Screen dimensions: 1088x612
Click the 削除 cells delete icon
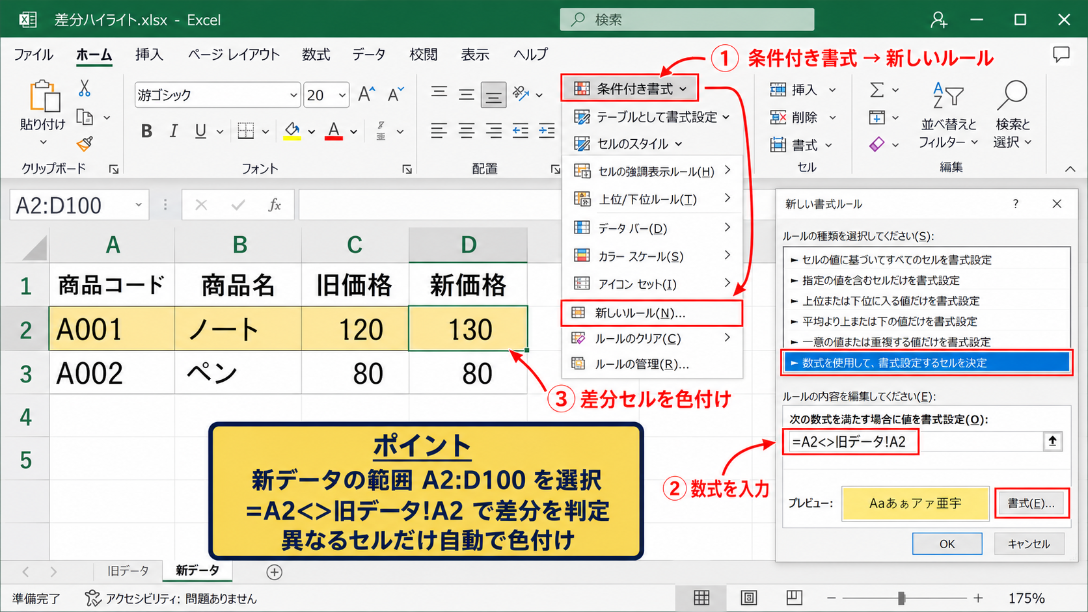(x=778, y=118)
